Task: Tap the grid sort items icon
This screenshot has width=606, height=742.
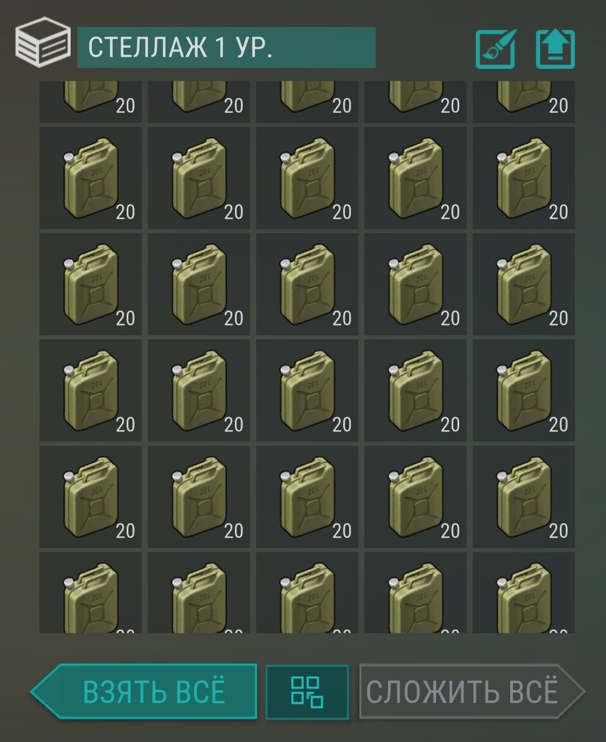Action: point(307,692)
